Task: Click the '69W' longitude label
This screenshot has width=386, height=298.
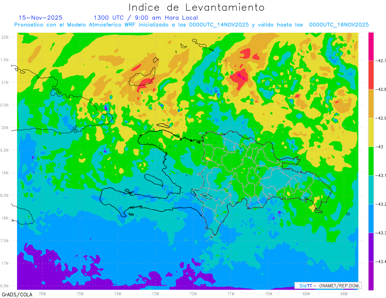Action: coord(306,294)
